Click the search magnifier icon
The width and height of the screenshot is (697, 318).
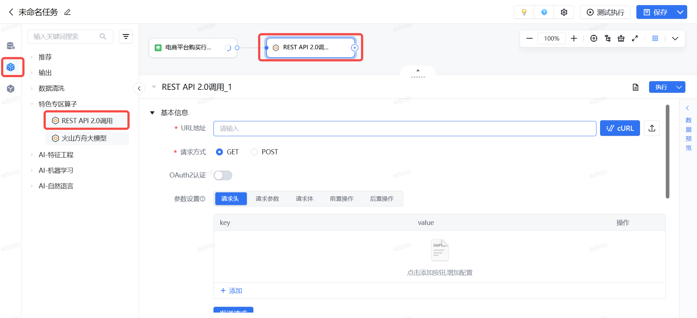pyautogui.click(x=103, y=37)
